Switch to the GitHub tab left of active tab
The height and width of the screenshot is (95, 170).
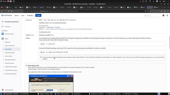coord(143,7)
